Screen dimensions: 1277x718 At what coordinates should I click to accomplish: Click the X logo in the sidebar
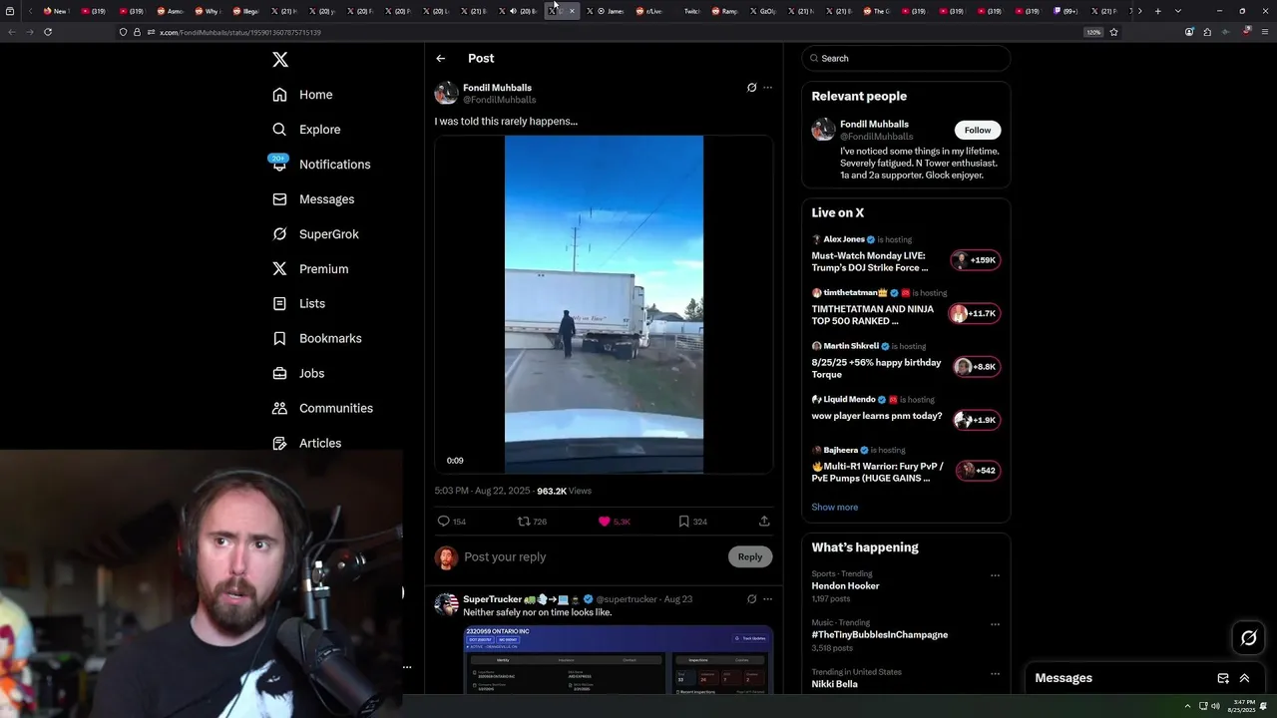[x=280, y=60]
